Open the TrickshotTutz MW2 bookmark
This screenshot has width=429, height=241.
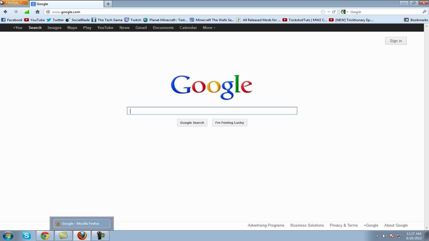(305, 20)
